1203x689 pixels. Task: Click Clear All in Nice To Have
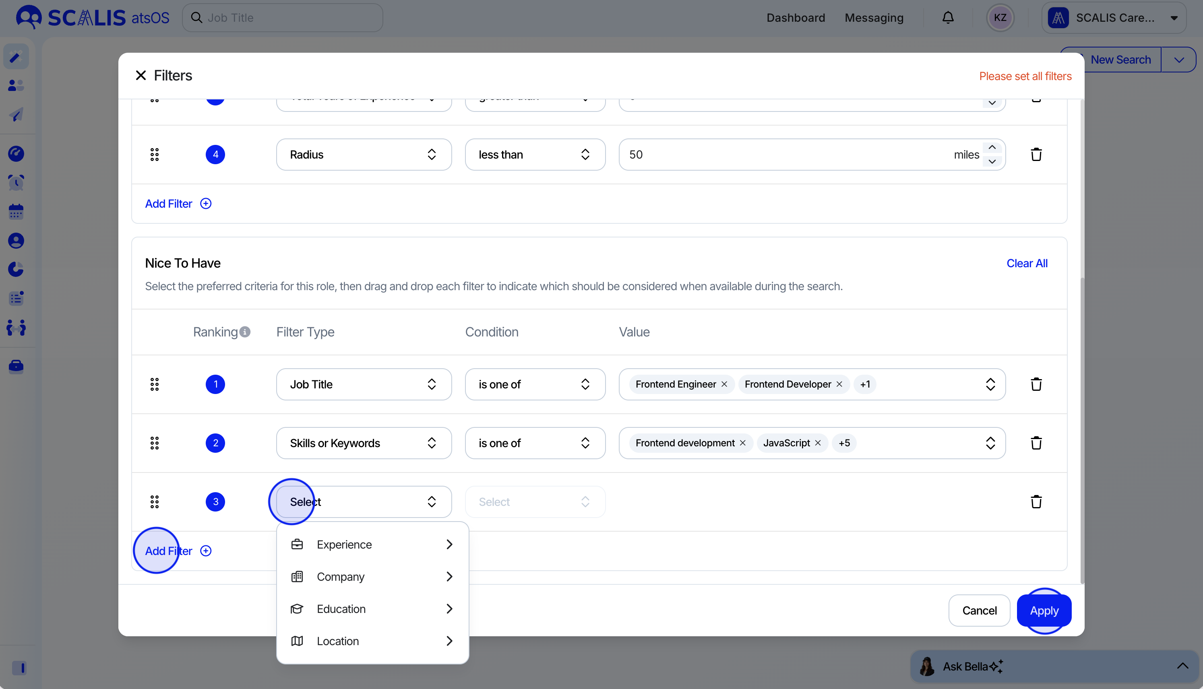click(x=1027, y=264)
